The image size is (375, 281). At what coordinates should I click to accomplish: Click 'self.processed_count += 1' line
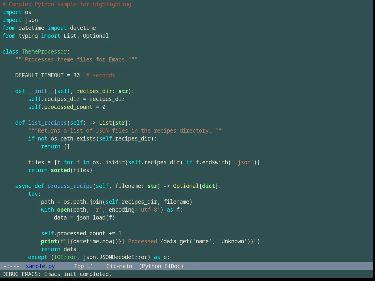click(x=81, y=233)
